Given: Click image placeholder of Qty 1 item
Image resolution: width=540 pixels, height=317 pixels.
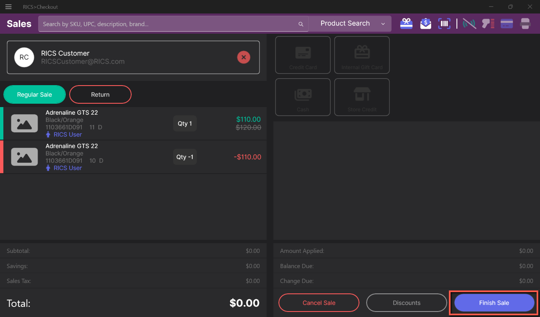Looking at the screenshot, I should pos(24,124).
